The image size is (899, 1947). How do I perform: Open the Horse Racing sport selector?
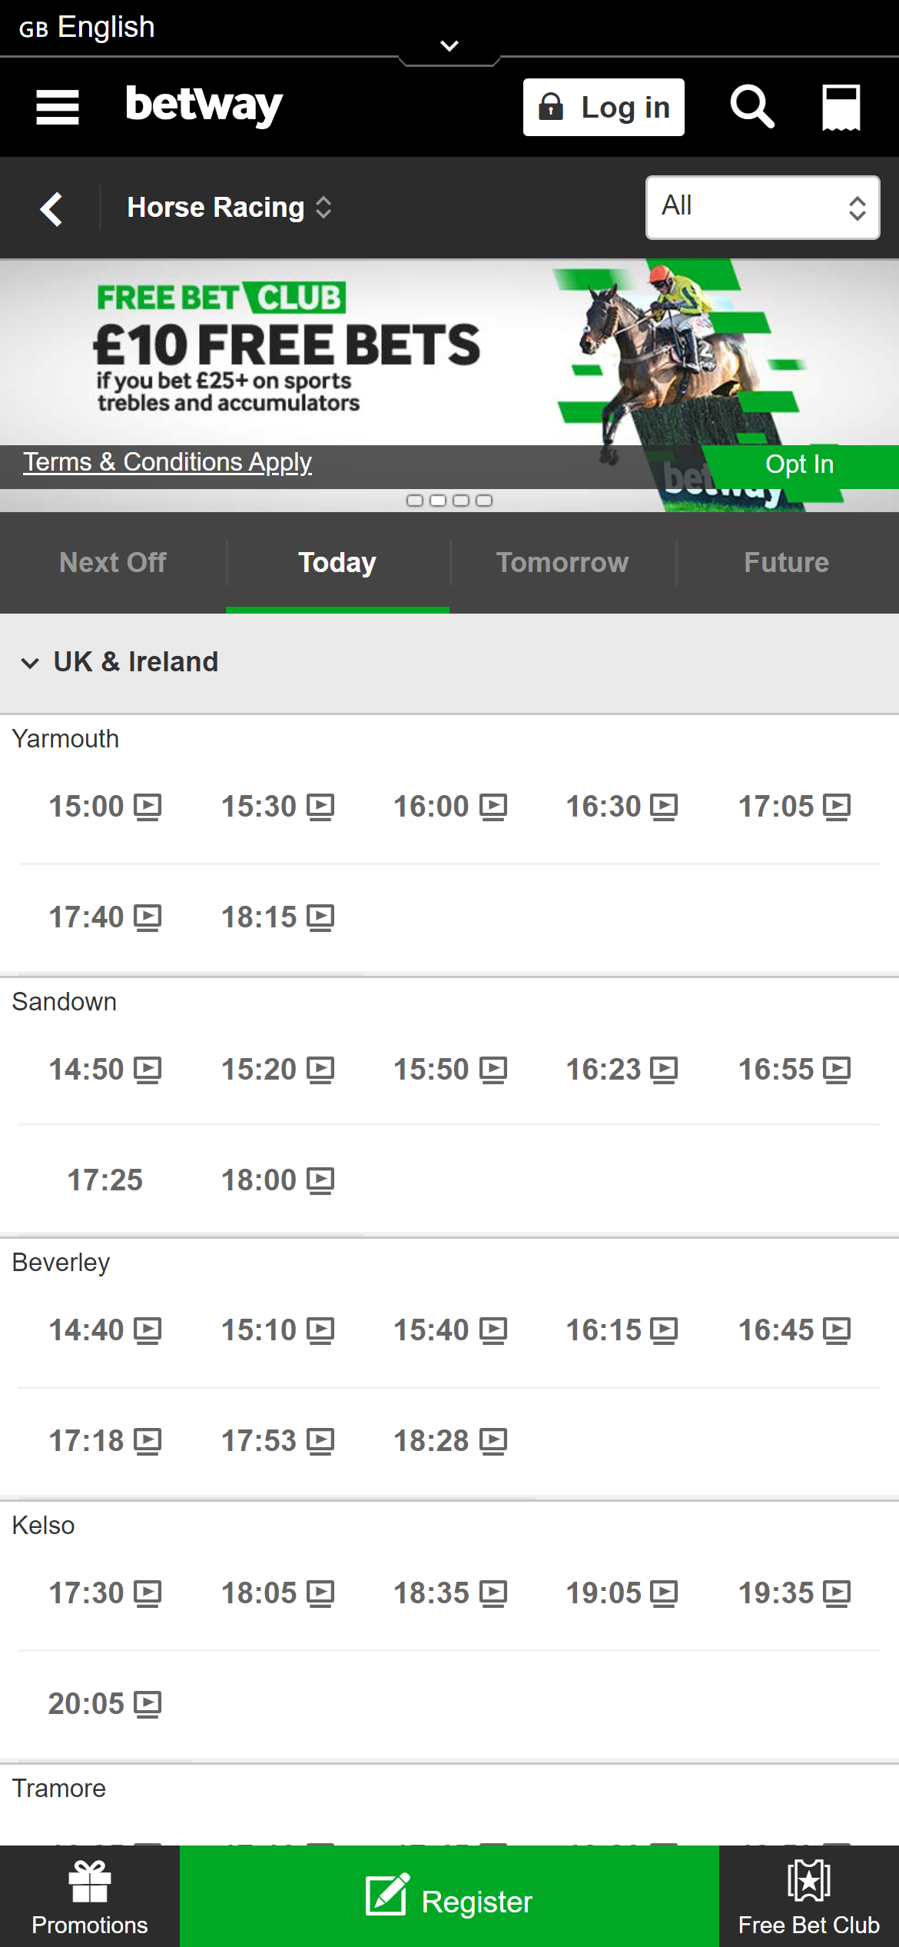228,207
